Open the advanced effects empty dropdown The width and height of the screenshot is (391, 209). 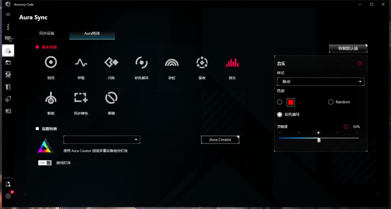[102, 139]
